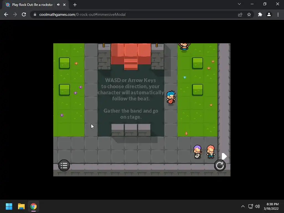284x213 pixels.
Task: Close the Play Rock Out tab
Action: [64, 5]
